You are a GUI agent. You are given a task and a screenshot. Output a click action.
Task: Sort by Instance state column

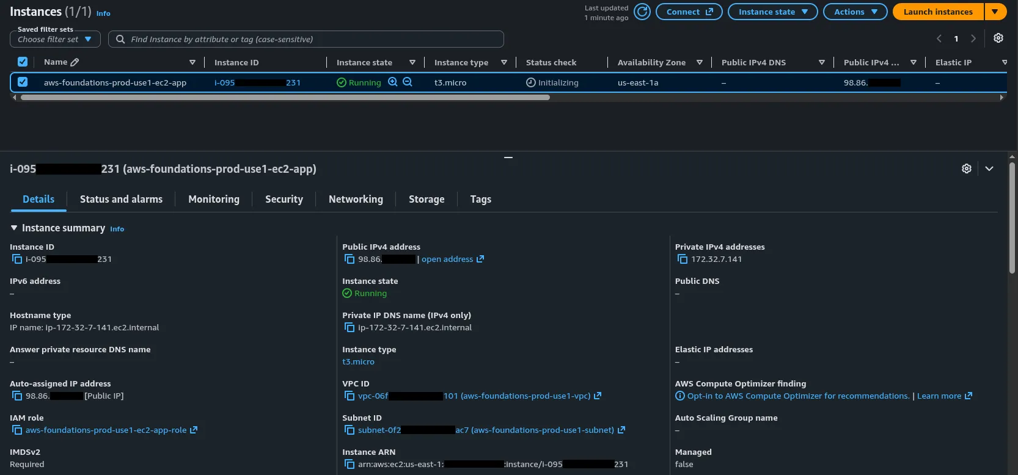pos(412,62)
